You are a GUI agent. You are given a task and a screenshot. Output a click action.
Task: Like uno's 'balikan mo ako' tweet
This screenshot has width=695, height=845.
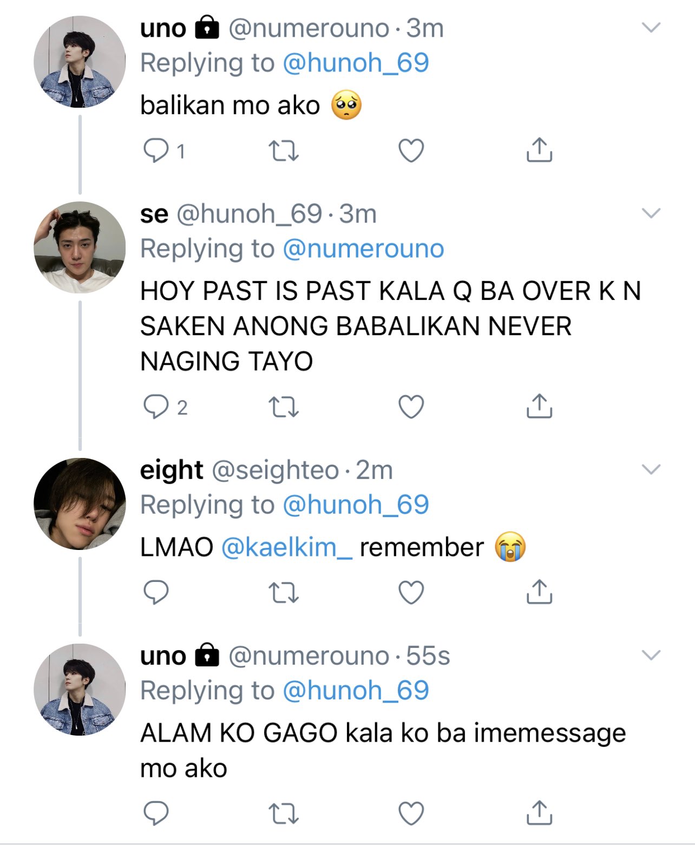(x=411, y=151)
